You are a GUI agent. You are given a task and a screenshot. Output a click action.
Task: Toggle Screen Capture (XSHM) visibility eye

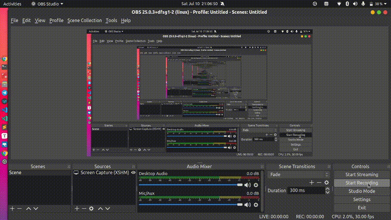133,172
